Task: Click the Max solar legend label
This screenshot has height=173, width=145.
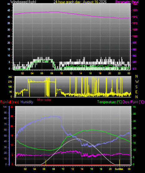Action: (44, 100)
